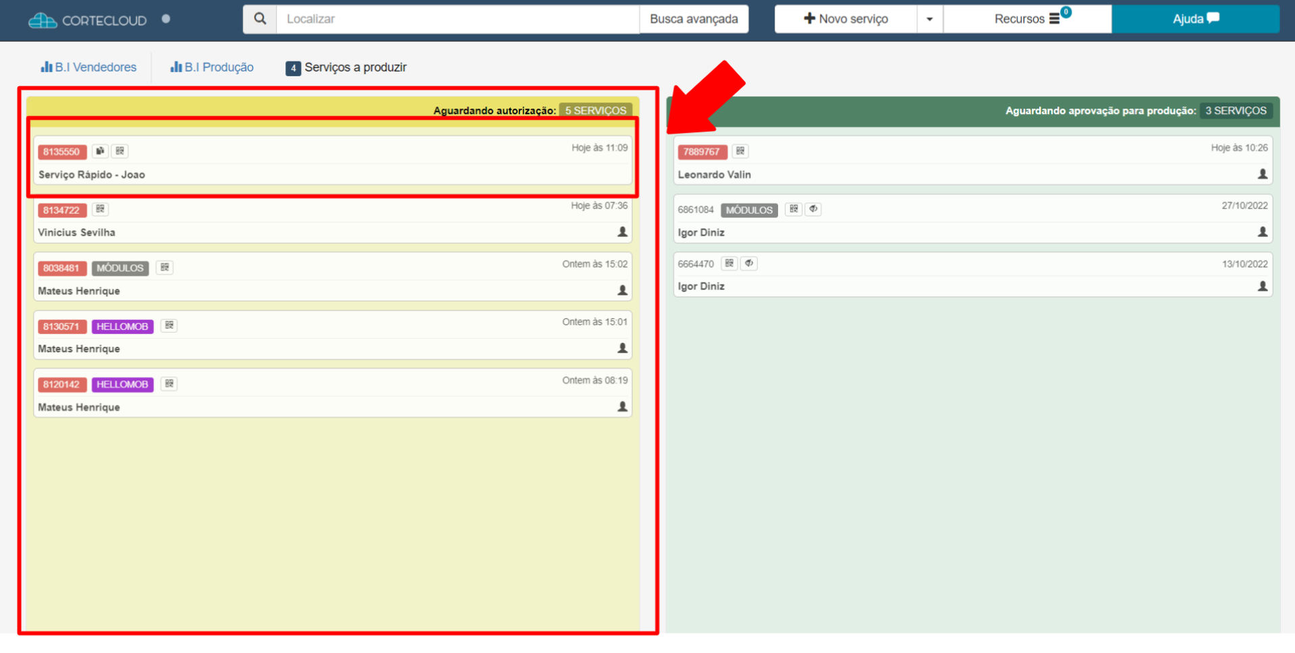
Task: Click the red 8130571 service number badge
Action: (x=61, y=326)
